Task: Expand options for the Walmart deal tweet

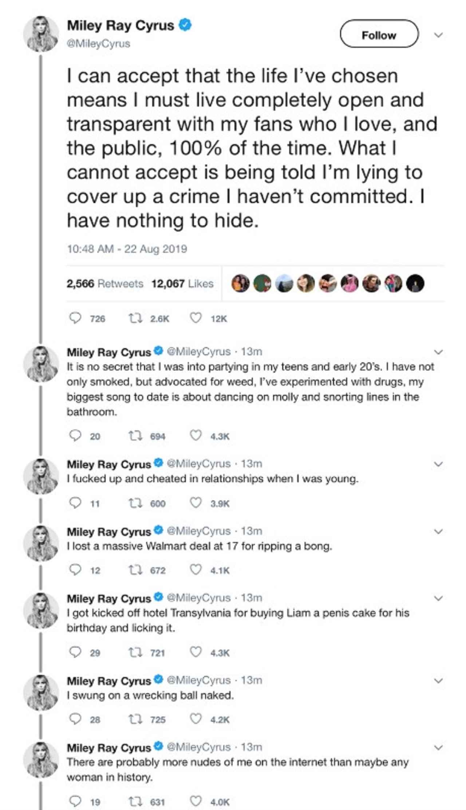Action: (439, 531)
